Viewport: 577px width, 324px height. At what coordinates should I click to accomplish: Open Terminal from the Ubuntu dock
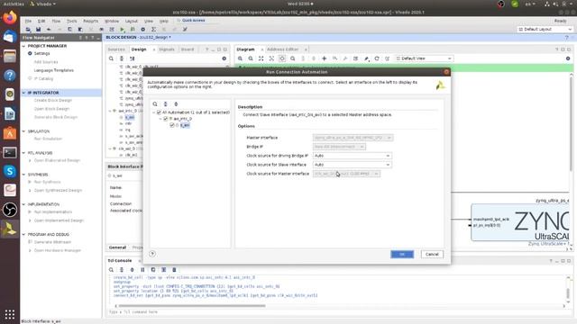pos(10,152)
